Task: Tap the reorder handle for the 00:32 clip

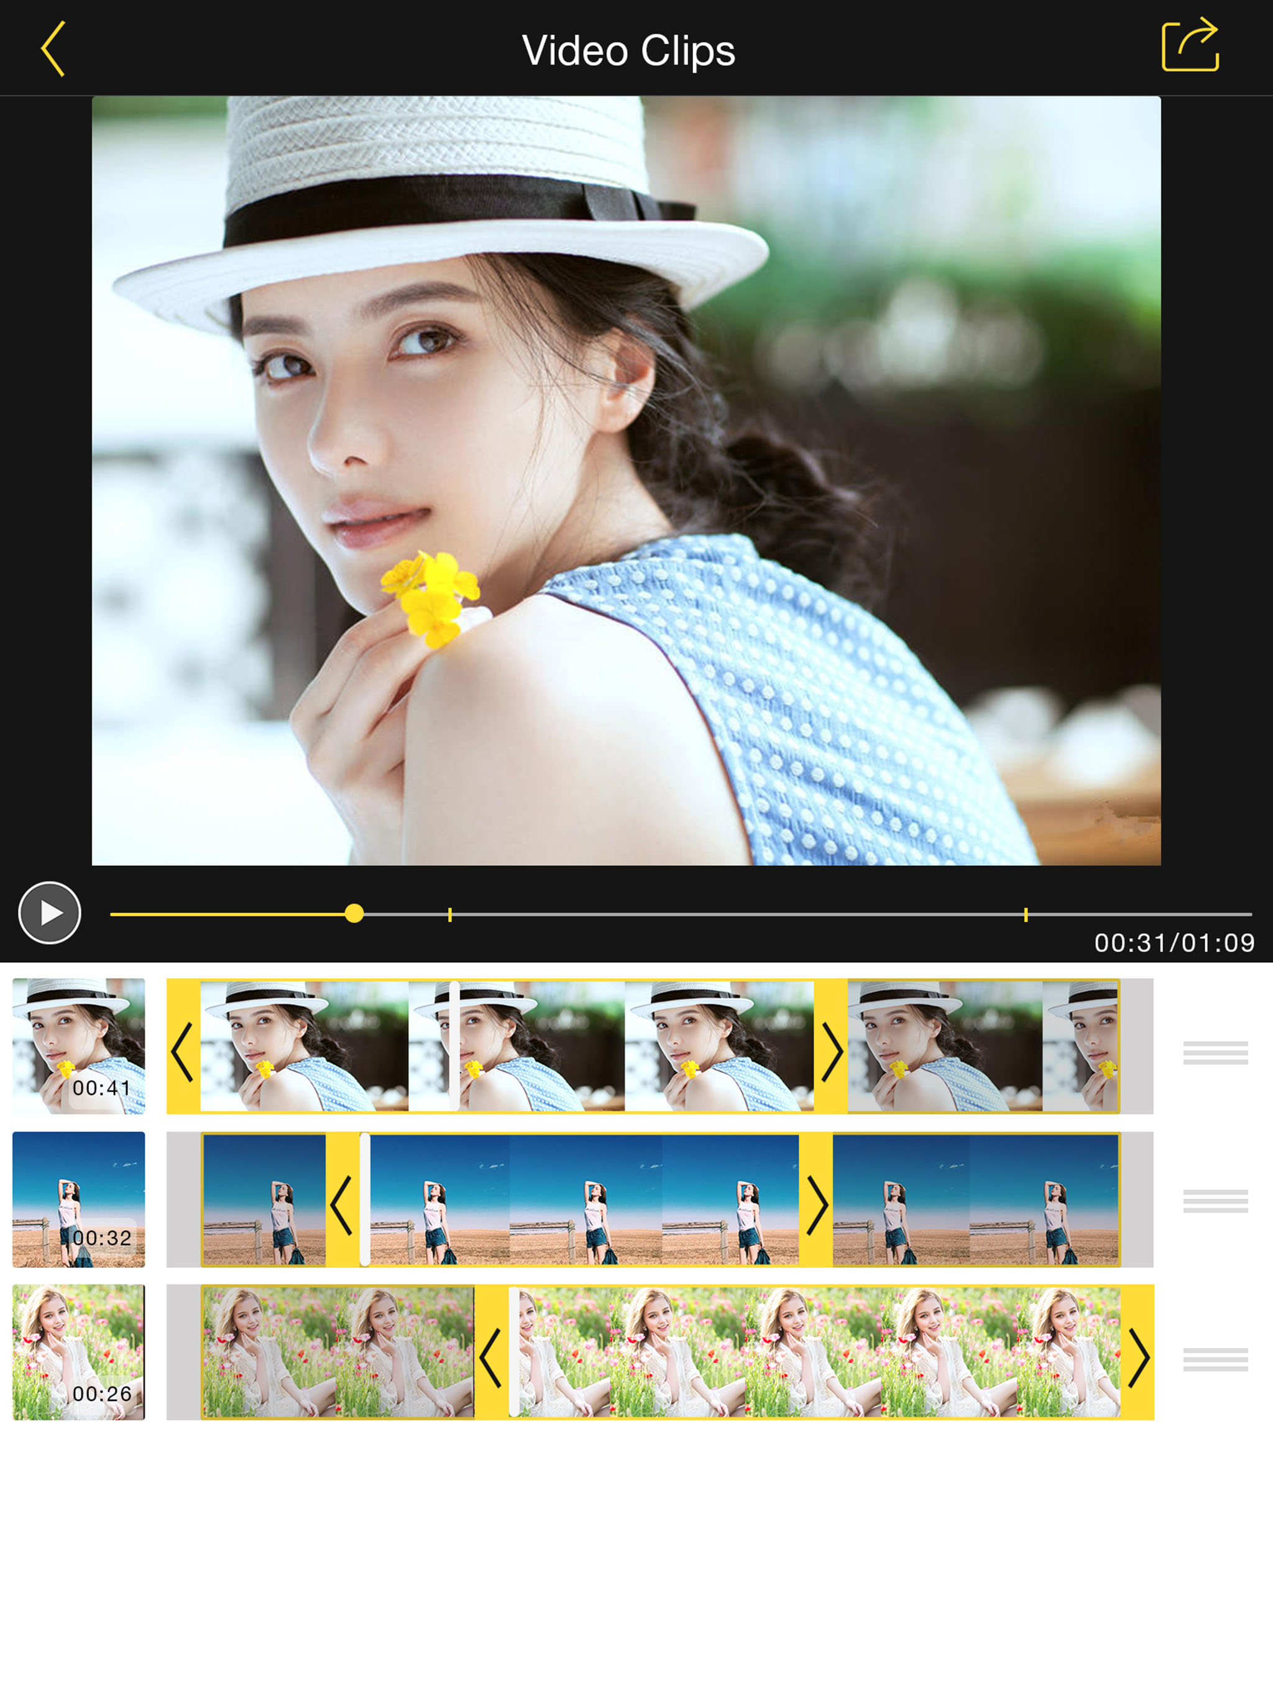Action: pyautogui.click(x=1215, y=1201)
